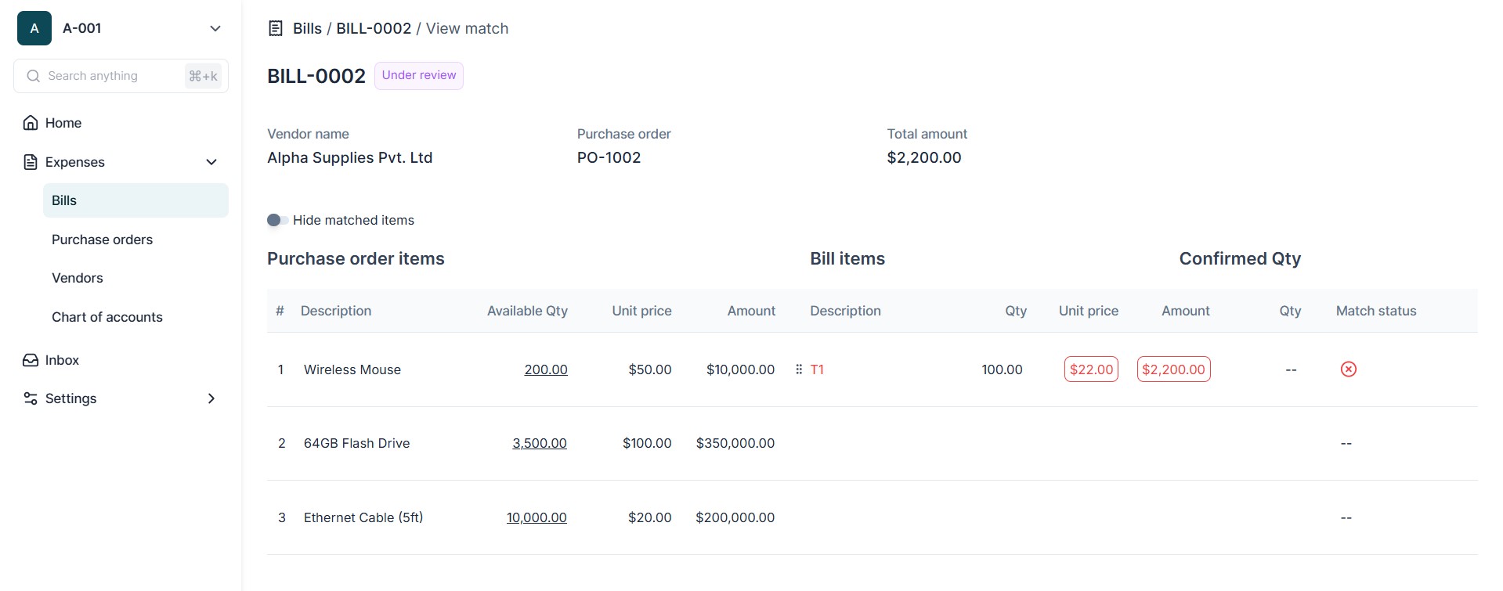Click Ethernet Cable quantity 10,000.00 link
The width and height of the screenshot is (1503, 591).
[537, 517]
